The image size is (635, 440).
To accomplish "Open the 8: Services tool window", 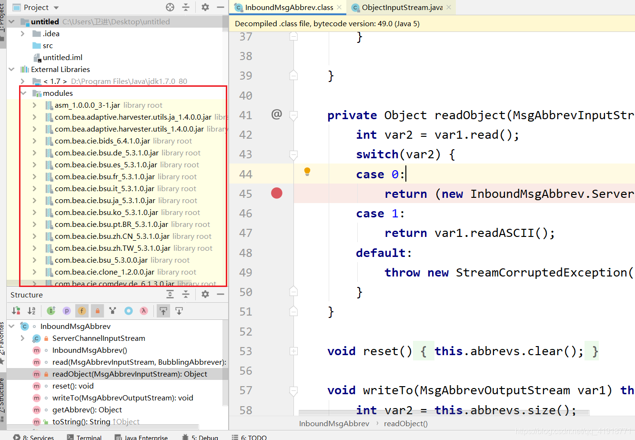I will click(33, 437).
